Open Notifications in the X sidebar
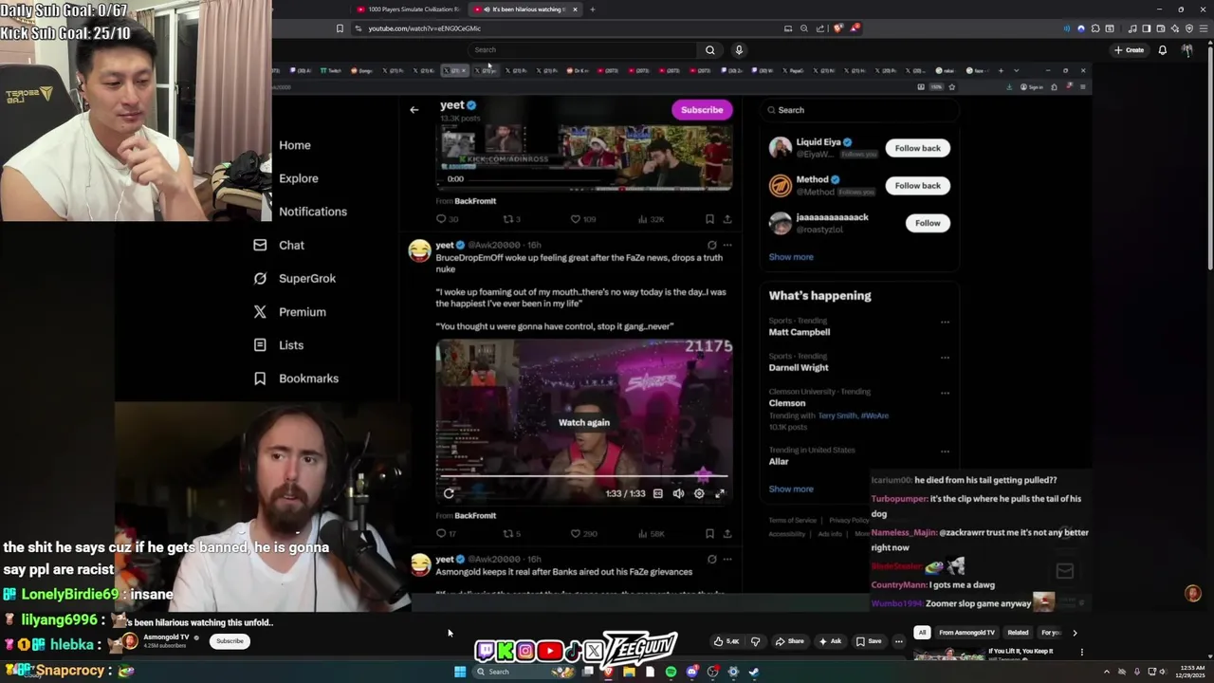 click(x=313, y=212)
